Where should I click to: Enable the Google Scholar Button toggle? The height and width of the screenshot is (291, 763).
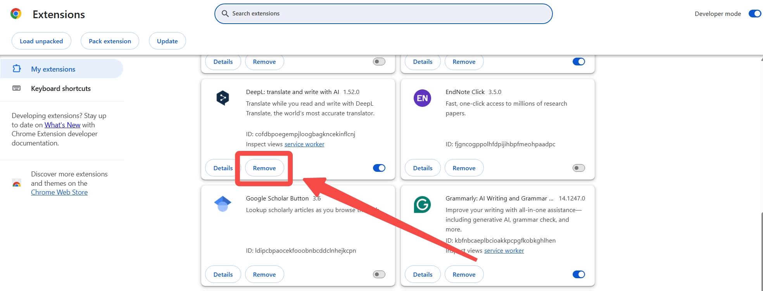pyautogui.click(x=379, y=274)
